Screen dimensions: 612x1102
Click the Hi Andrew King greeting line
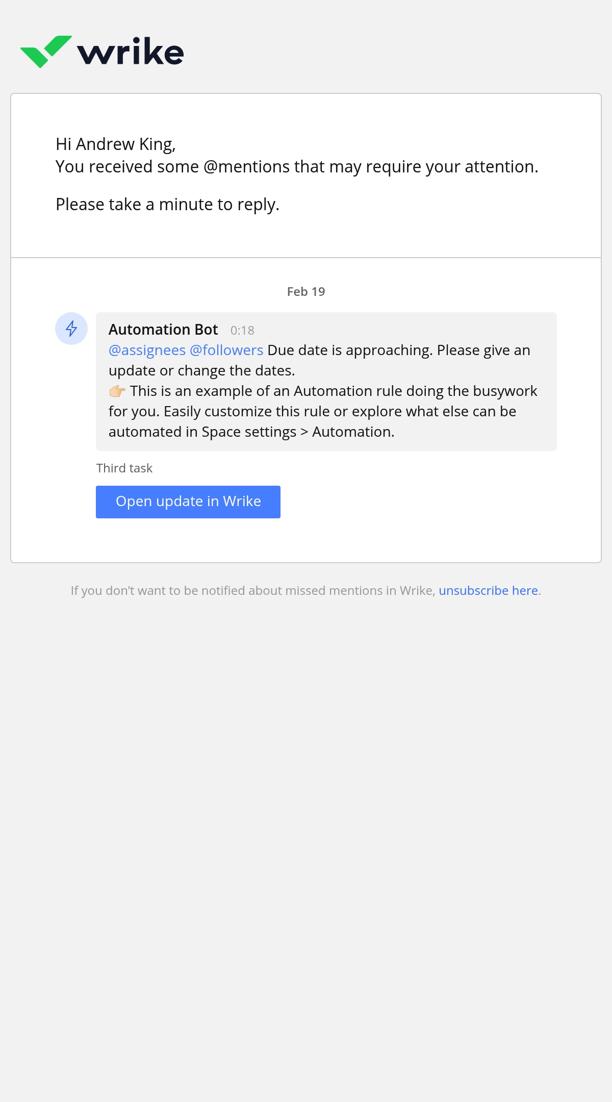(116, 144)
